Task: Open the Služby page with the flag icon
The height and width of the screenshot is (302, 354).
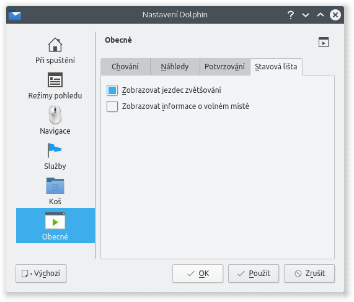Action: pos(55,156)
